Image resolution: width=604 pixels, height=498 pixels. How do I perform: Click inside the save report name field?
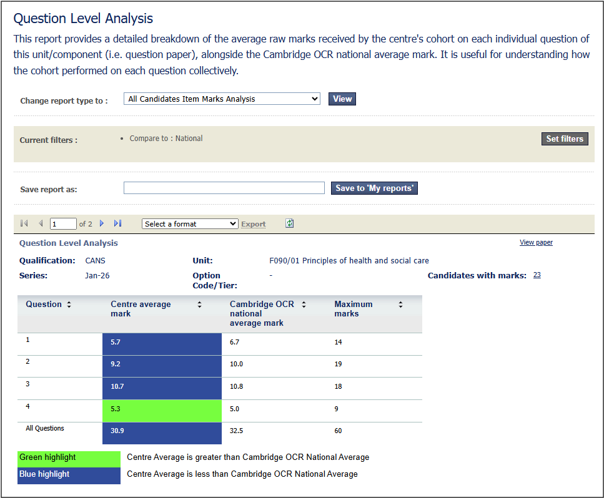point(224,188)
